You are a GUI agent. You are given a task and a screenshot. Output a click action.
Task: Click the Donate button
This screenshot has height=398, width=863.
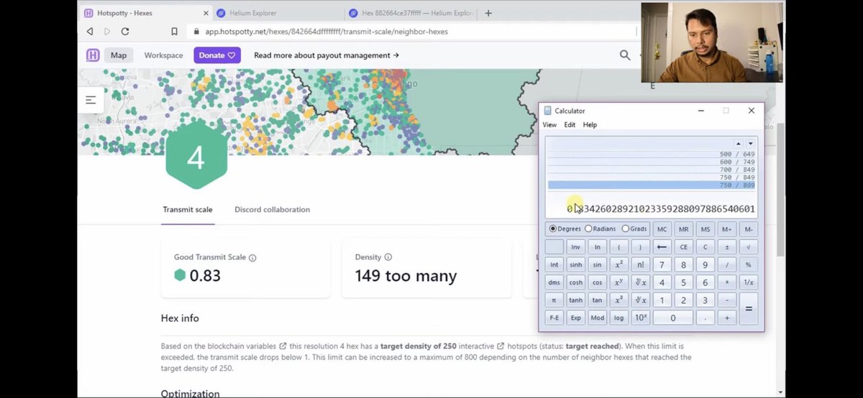(217, 55)
